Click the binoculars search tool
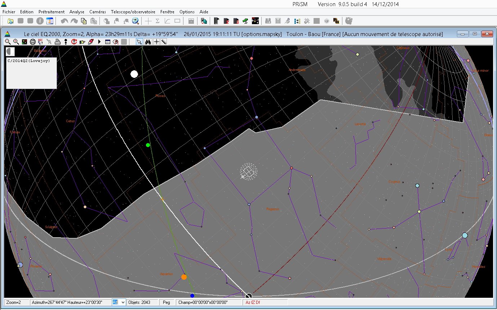Image resolution: width=497 pixels, height=310 pixels. pos(148,42)
